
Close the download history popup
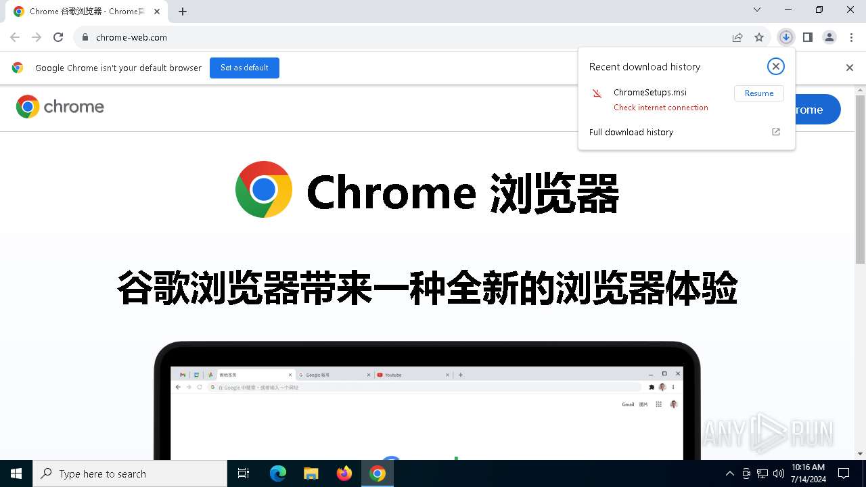pos(776,66)
